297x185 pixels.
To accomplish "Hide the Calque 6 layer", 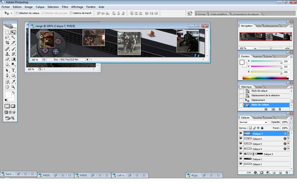I will point(241,138).
